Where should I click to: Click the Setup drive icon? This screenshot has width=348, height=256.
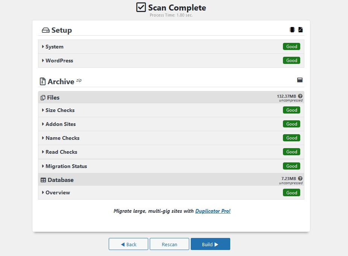46,30
